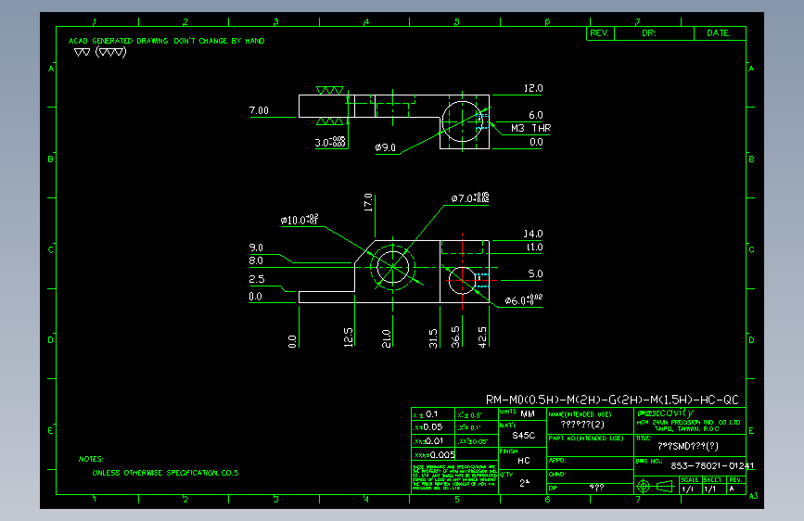Image resolution: width=804 pixels, height=521 pixels.
Task: Select the 12.5 horizontal ordinate dimension
Action: click(348, 337)
